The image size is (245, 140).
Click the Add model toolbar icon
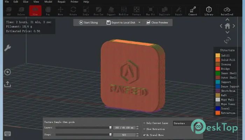9,11
